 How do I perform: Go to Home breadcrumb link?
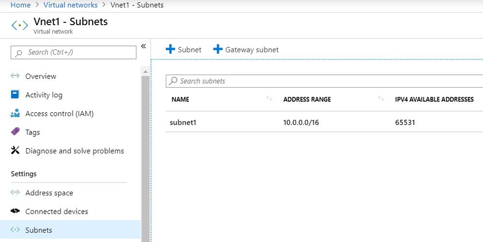point(20,5)
